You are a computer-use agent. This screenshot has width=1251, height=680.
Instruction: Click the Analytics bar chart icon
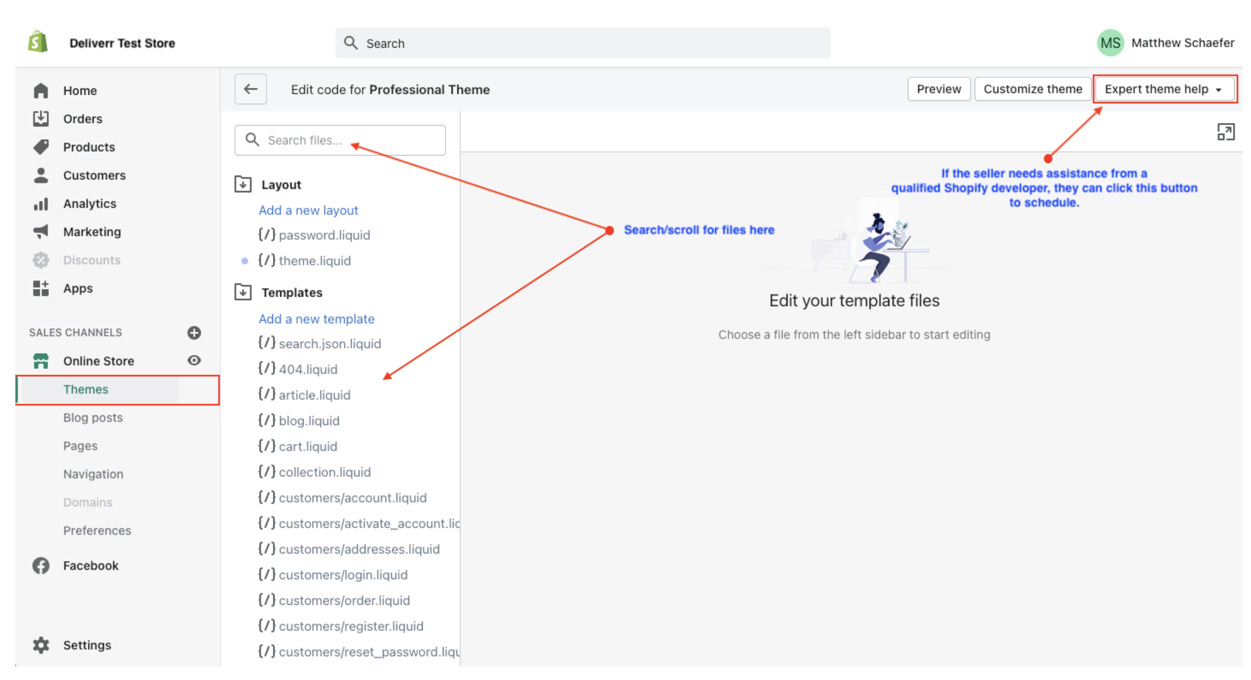(41, 204)
